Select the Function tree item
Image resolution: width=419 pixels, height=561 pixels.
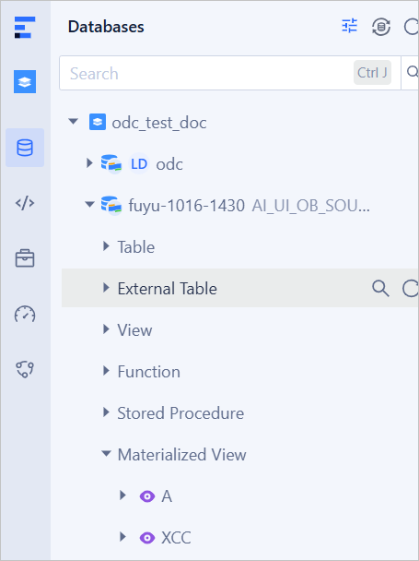pos(148,371)
